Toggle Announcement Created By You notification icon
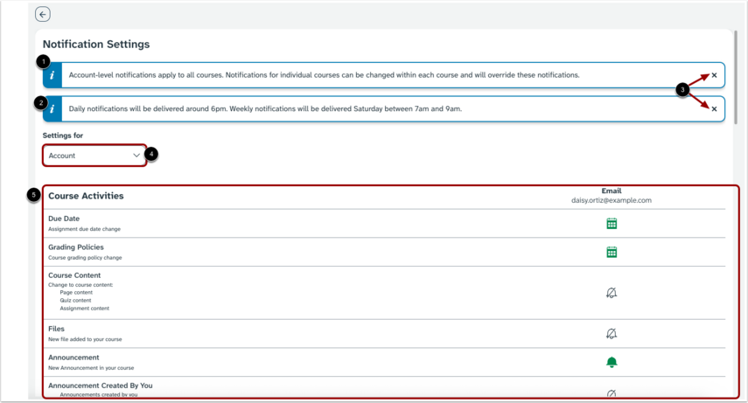This screenshot has width=748, height=403. 612,393
